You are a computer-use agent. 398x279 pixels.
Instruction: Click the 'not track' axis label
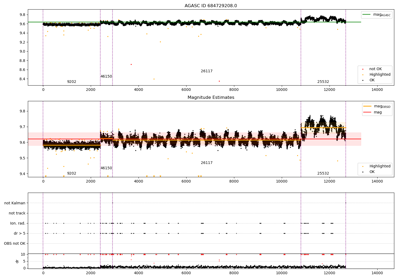[x=17, y=213]
